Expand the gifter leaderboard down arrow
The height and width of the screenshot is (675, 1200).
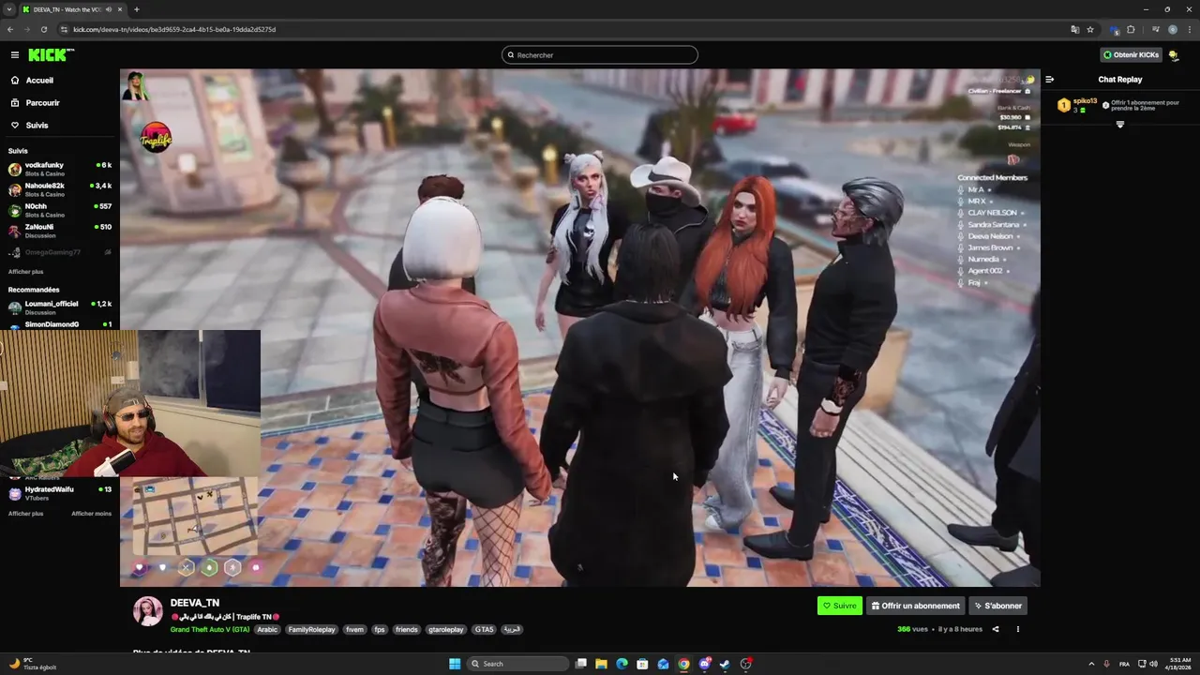(1119, 125)
